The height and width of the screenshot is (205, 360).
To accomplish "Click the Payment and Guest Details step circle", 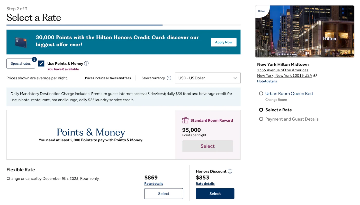I will [261, 119].
